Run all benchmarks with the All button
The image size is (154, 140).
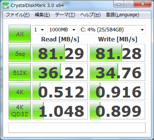point(20,34)
